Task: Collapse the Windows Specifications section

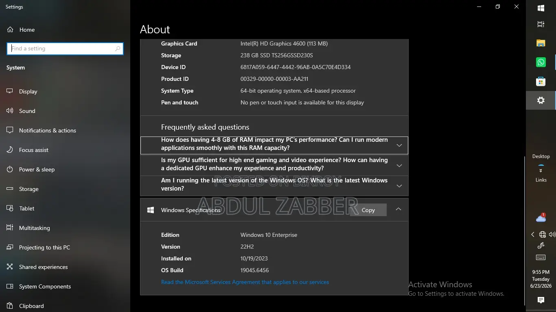Action: (398, 210)
